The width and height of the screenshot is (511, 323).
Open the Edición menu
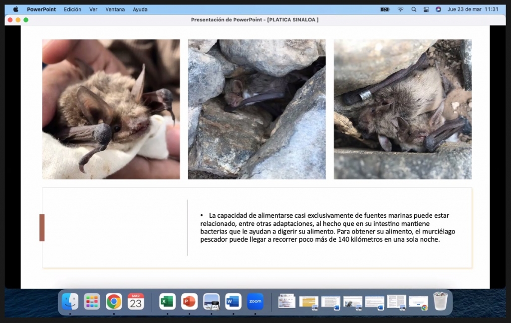tap(72, 9)
